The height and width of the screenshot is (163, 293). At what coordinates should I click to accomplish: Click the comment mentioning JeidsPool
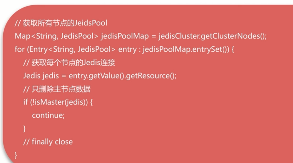[x=61, y=23]
